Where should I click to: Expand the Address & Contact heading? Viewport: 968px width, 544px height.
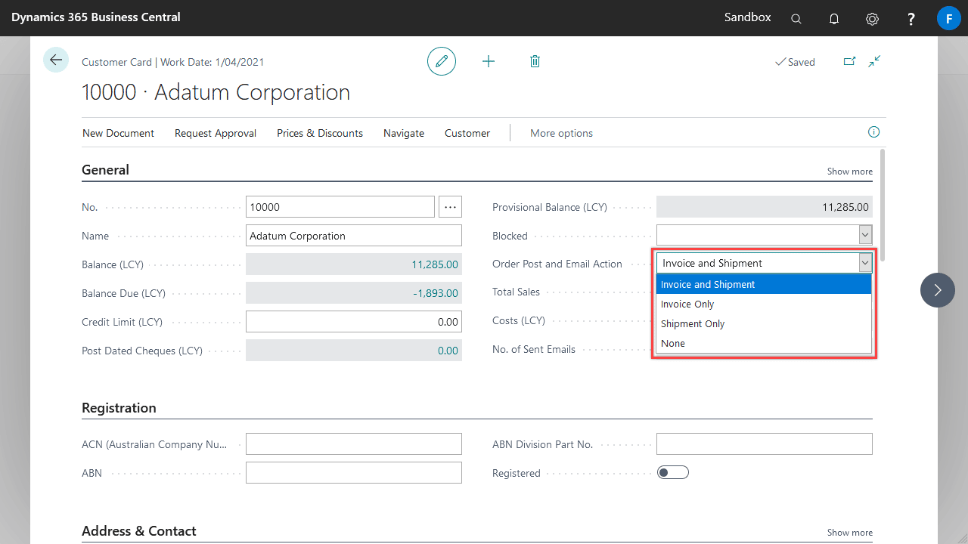pyautogui.click(x=138, y=531)
